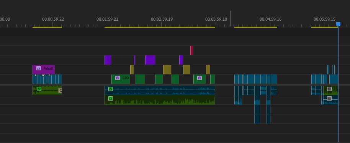Screen dimensions: 350x143
Task: Click the wide center marker on the first blue clip
Action: click(43, 75)
